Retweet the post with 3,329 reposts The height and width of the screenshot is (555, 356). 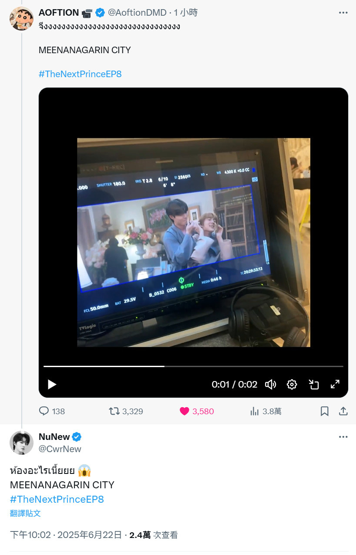coord(126,411)
